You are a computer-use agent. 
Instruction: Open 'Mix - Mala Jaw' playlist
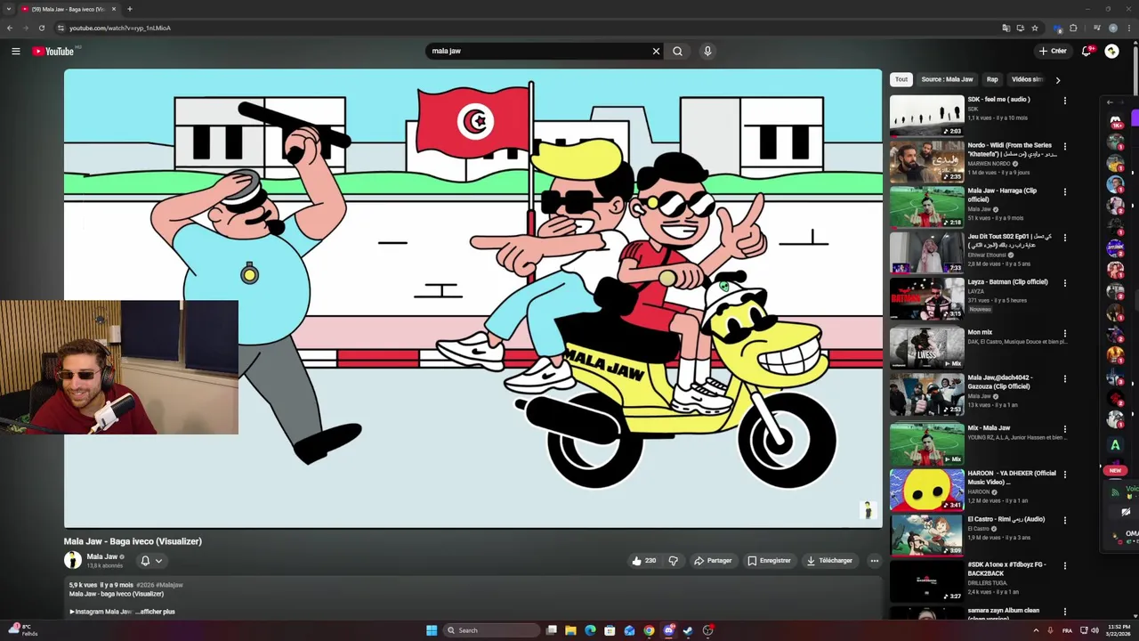(989, 428)
